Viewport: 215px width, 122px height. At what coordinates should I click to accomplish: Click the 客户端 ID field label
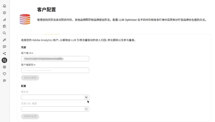27,53
